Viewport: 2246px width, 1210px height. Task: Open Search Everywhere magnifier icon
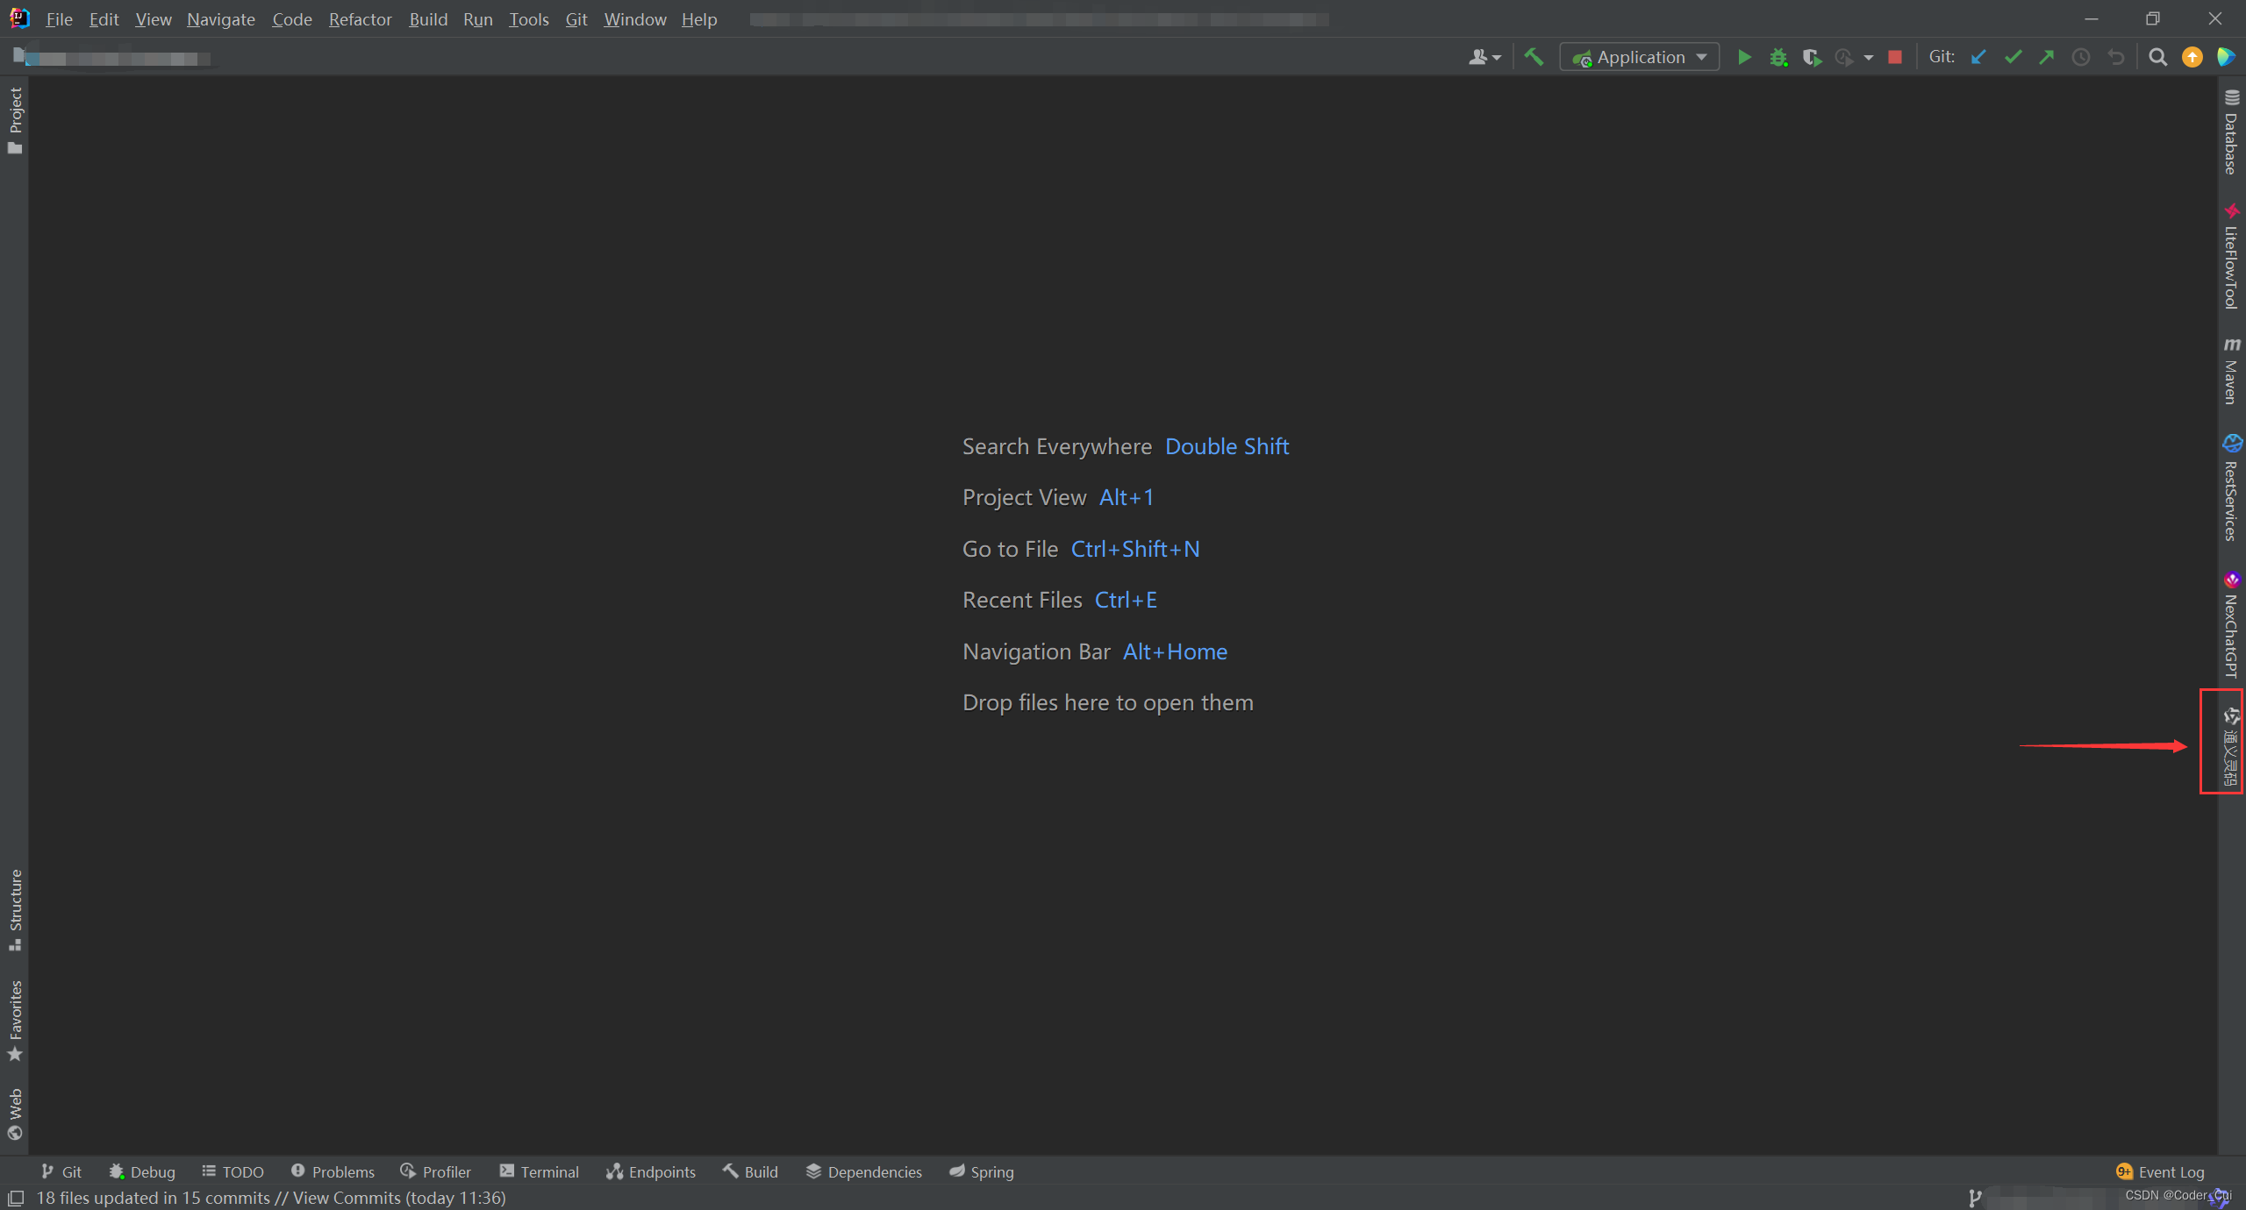click(x=2157, y=57)
